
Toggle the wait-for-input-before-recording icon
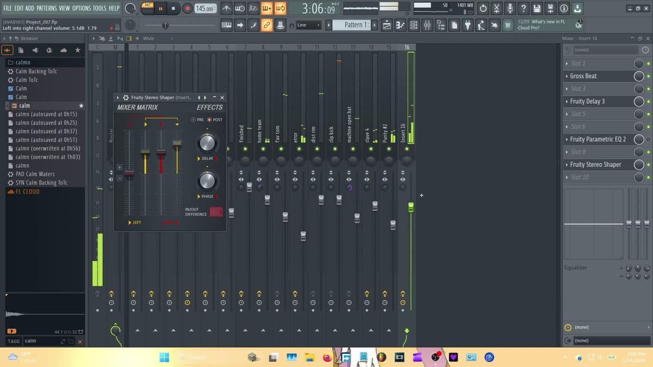tap(240, 8)
